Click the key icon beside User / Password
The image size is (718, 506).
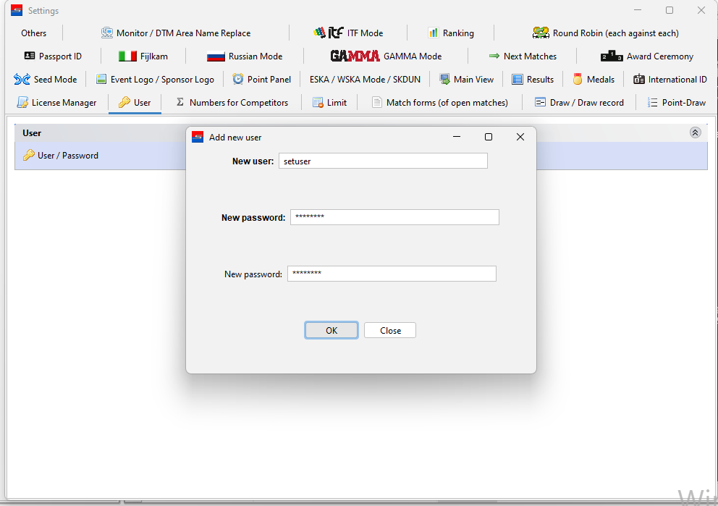[x=29, y=156]
